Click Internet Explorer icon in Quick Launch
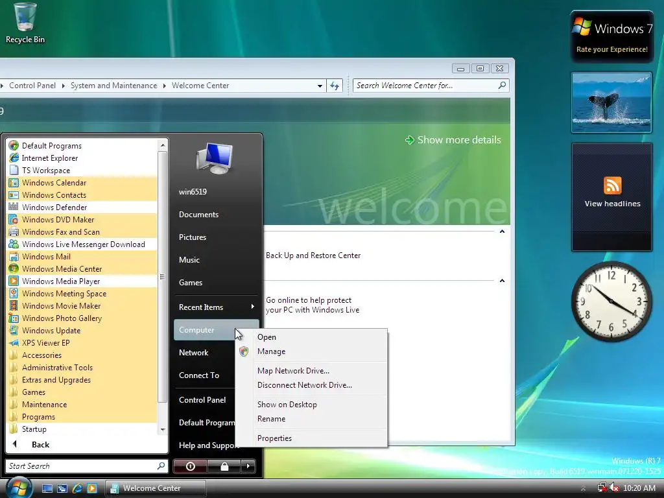The height and width of the screenshot is (498, 664). pyautogui.click(x=77, y=488)
